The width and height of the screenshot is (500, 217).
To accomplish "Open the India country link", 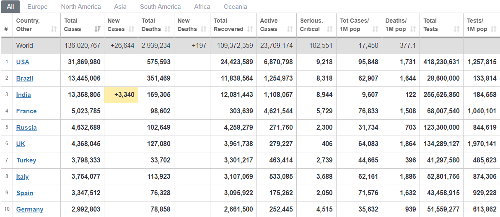I will (x=23, y=95).
